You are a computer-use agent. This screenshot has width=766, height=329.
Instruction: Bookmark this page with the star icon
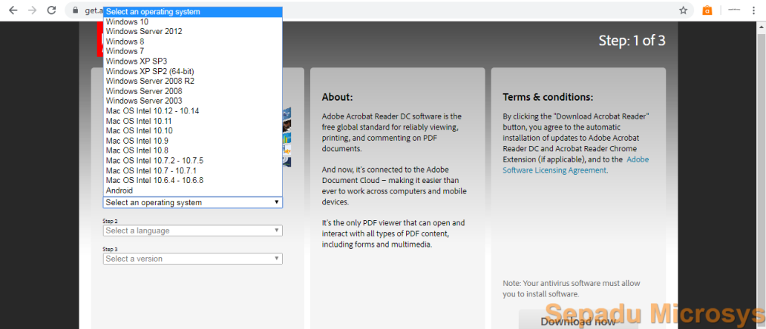coord(683,10)
